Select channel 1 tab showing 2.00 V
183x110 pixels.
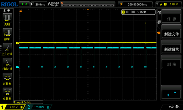(x=12, y=107)
